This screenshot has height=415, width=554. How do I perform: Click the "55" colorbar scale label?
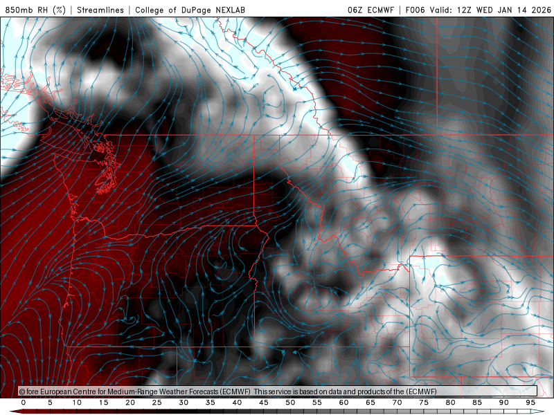tap(317, 403)
